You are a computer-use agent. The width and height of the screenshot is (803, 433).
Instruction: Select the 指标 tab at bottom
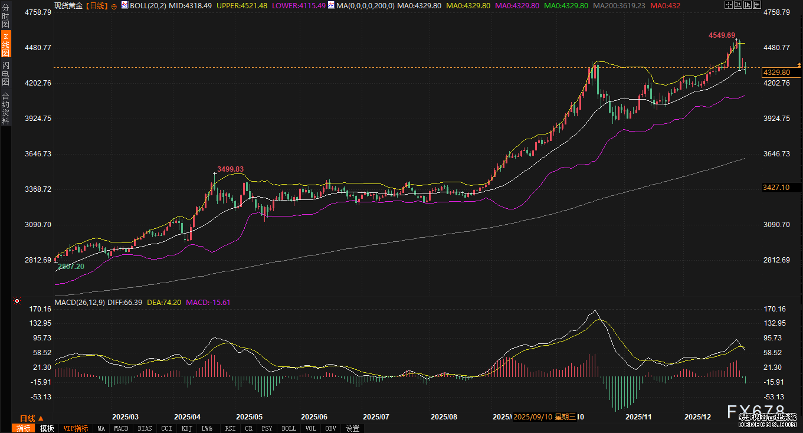coord(24,428)
